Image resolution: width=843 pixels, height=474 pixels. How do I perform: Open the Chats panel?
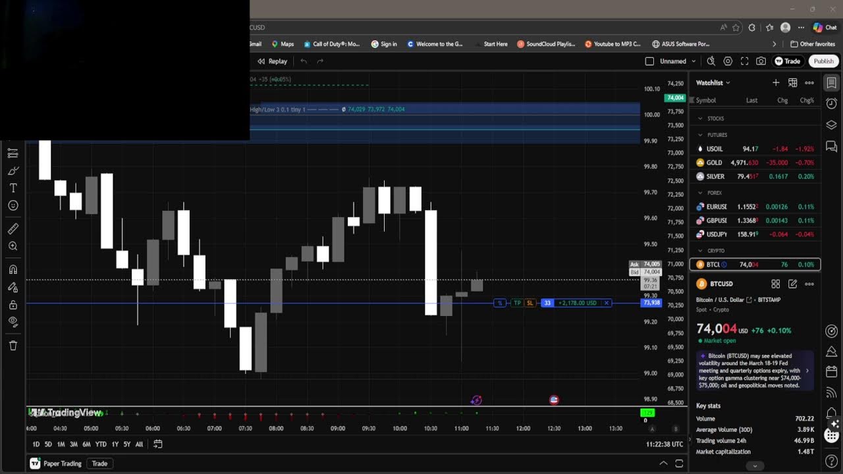click(x=832, y=146)
